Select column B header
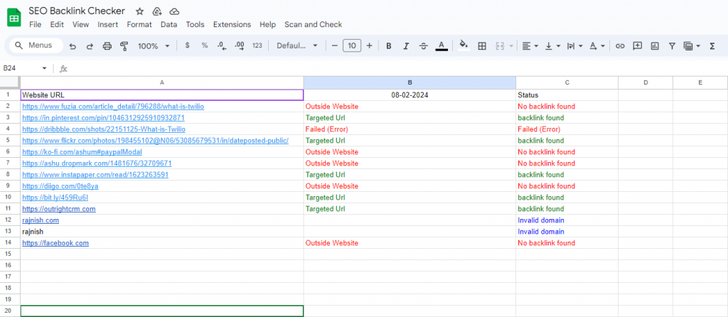 (409, 82)
